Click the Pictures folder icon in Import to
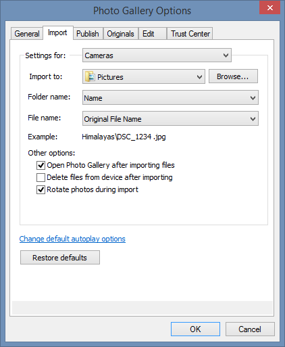This screenshot has height=347, width=285. (x=90, y=76)
